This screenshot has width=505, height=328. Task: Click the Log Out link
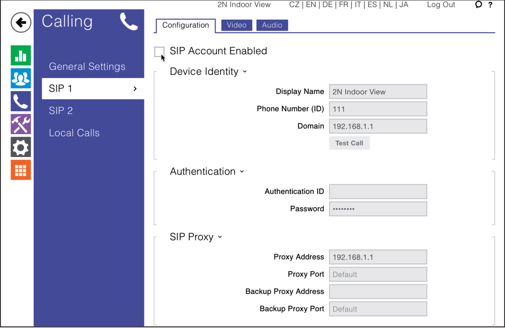pyautogui.click(x=441, y=5)
